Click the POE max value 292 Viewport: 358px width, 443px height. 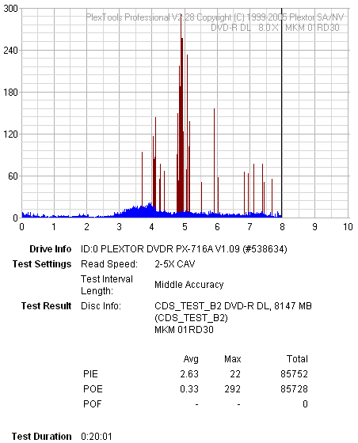[x=232, y=388]
